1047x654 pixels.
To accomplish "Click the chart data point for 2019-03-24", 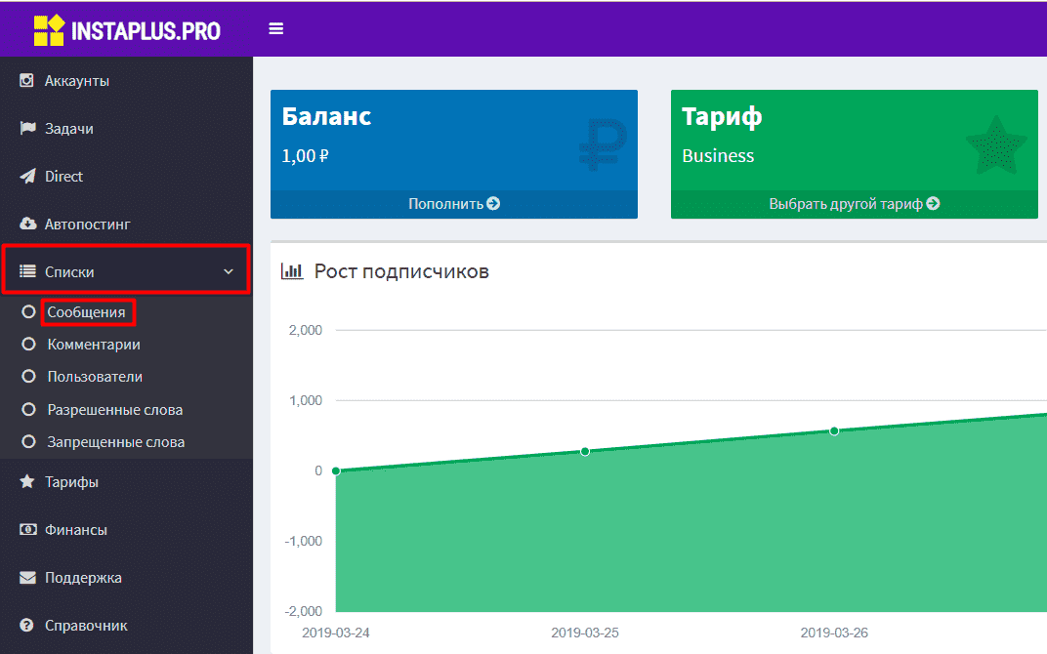I will [x=337, y=470].
